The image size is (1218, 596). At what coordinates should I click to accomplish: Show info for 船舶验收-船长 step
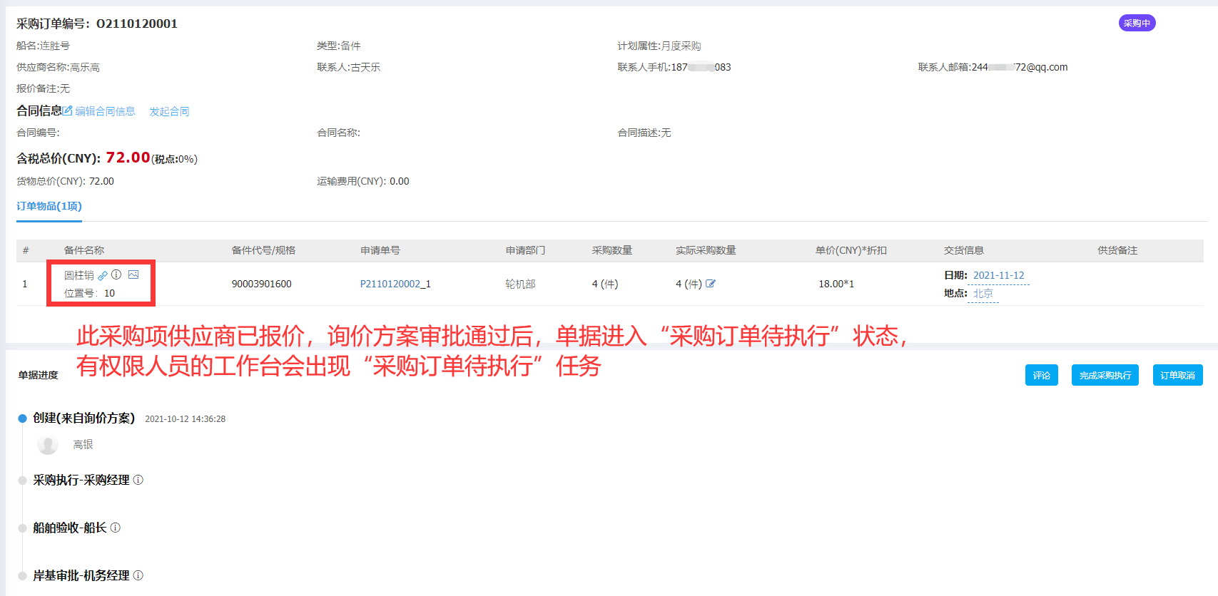point(116,528)
